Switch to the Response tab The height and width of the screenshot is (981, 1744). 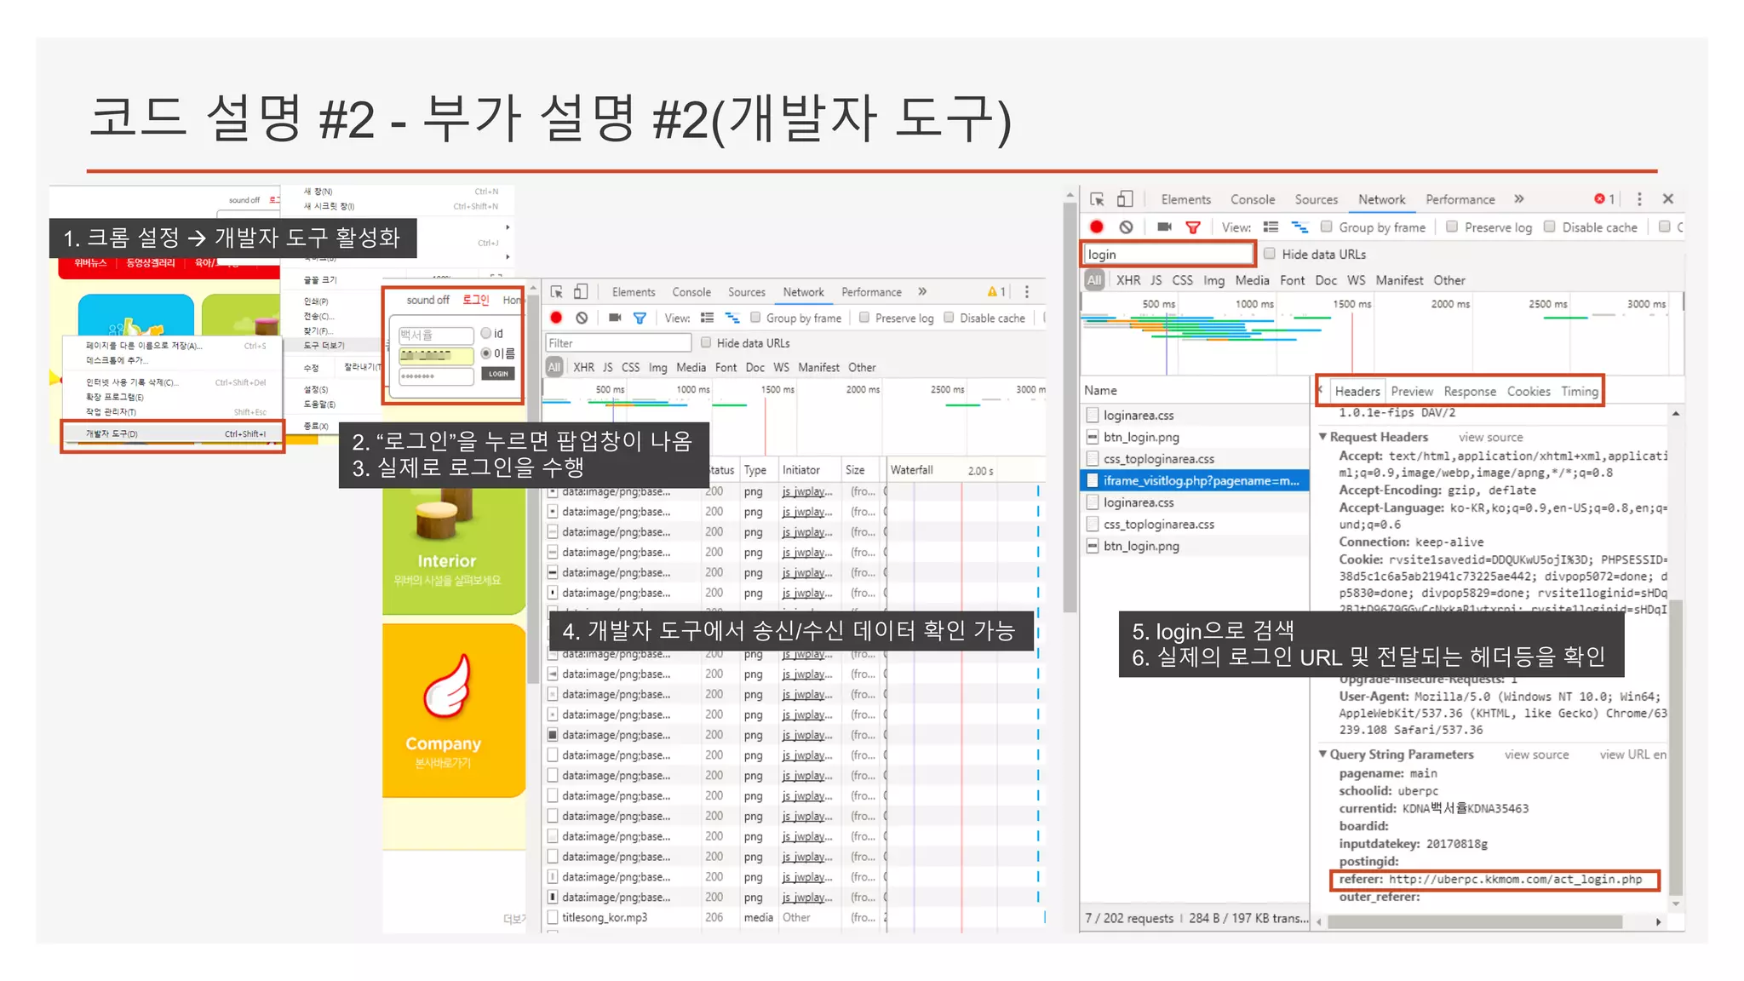(x=1469, y=392)
